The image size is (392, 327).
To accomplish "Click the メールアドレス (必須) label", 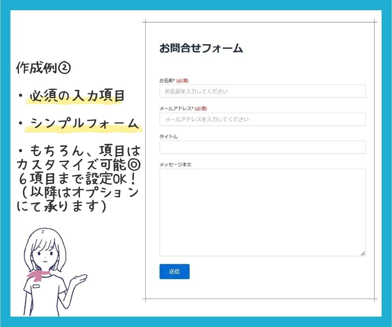I will click(x=183, y=108).
